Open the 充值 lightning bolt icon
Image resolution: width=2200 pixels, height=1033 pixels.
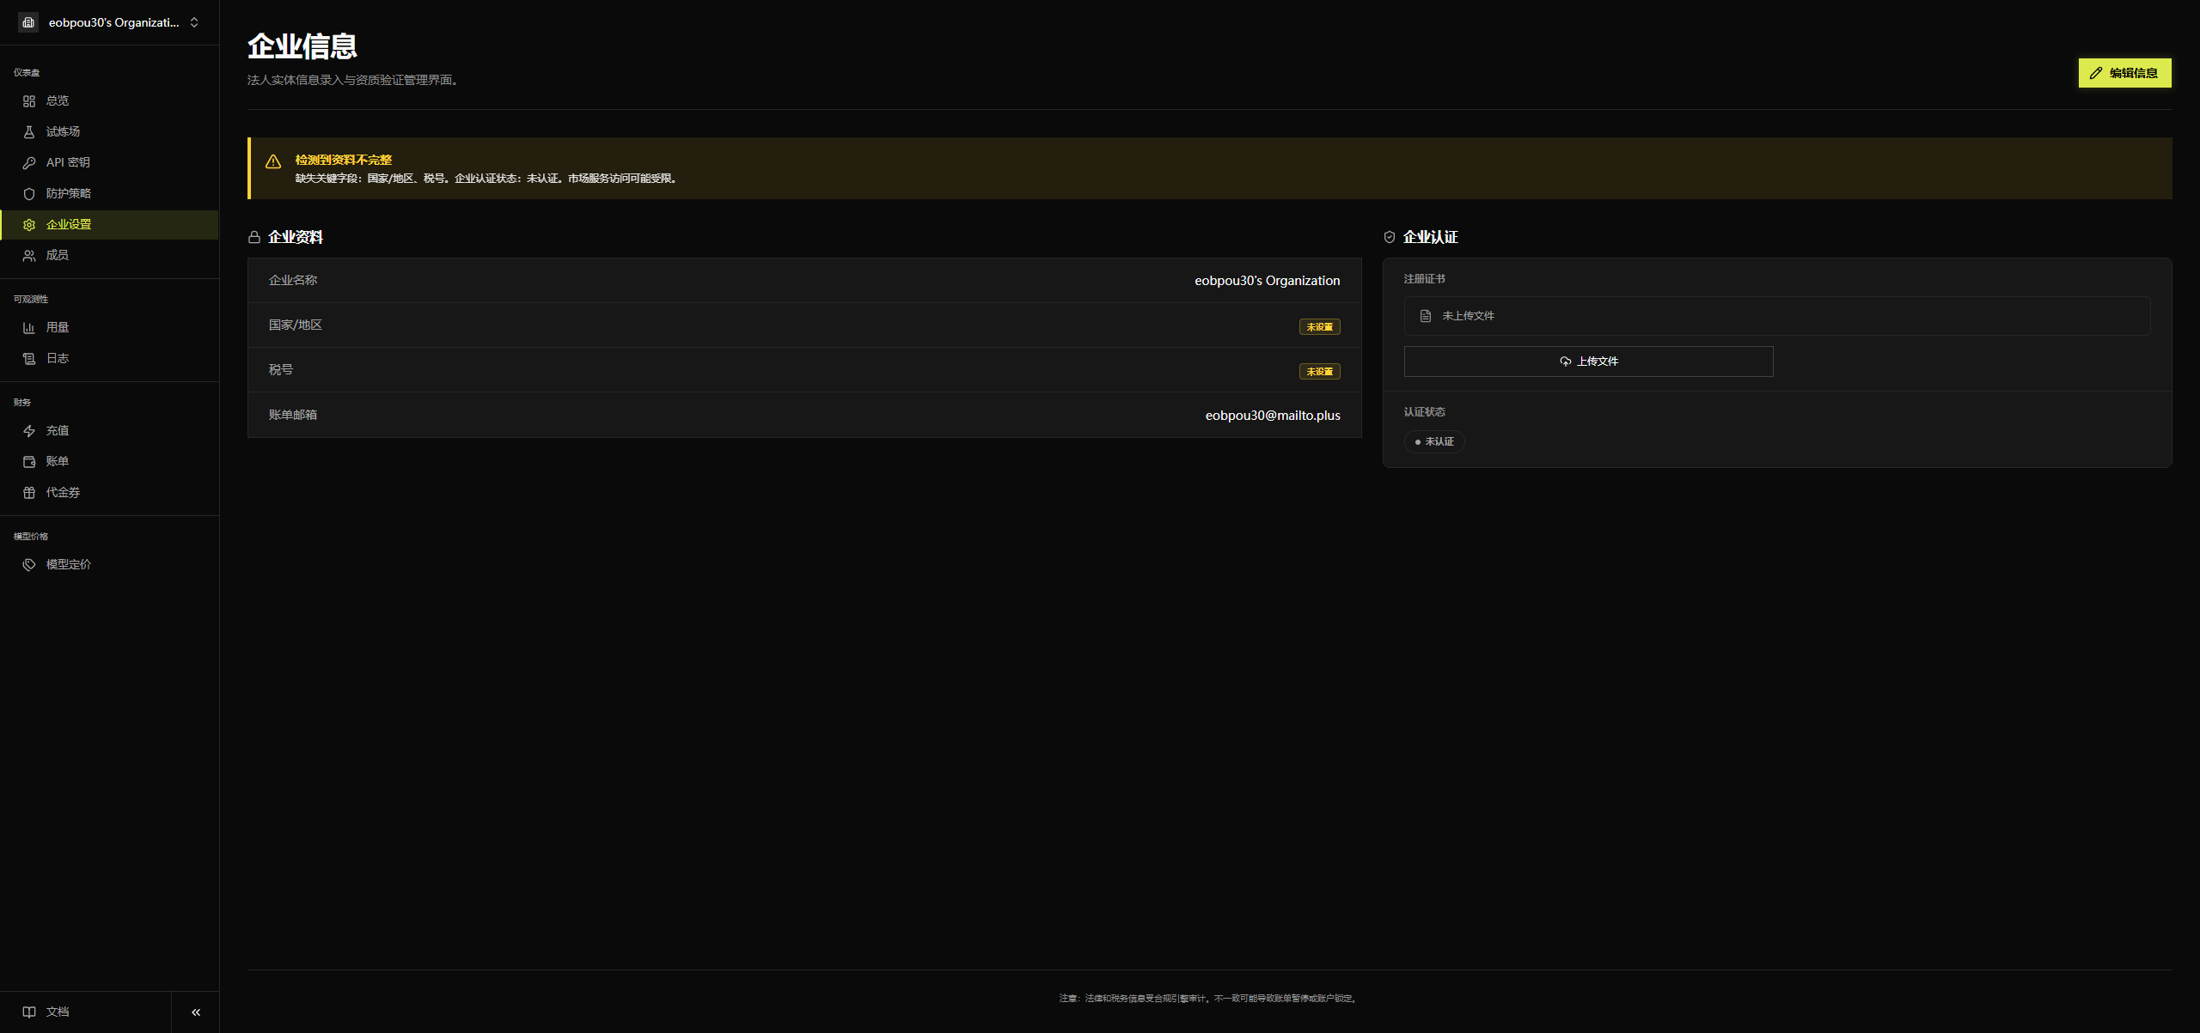[29, 431]
